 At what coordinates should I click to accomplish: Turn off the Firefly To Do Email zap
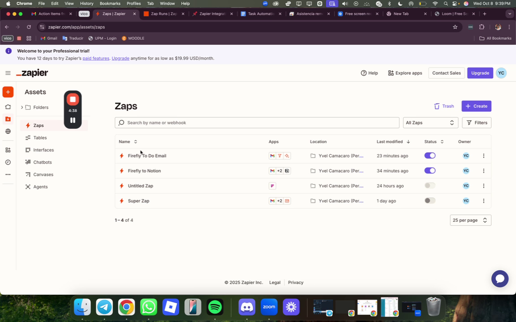click(430, 156)
